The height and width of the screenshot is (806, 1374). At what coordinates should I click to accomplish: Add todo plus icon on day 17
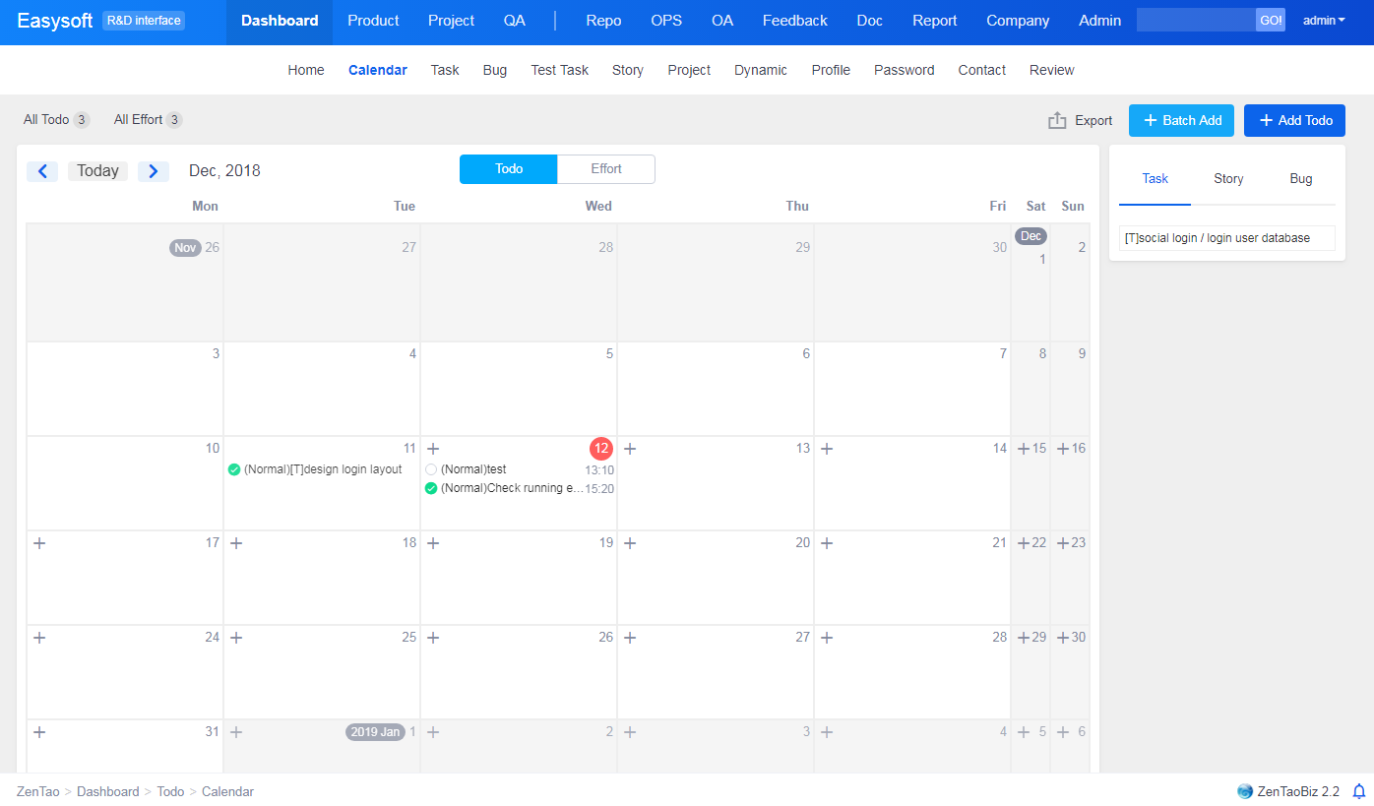click(39, 543)
